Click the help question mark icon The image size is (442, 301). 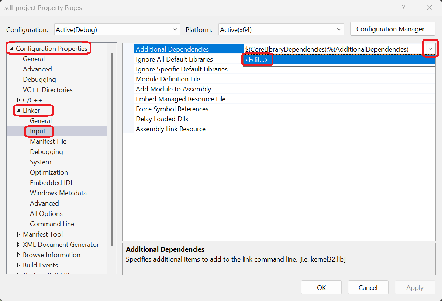pos(403,8)
